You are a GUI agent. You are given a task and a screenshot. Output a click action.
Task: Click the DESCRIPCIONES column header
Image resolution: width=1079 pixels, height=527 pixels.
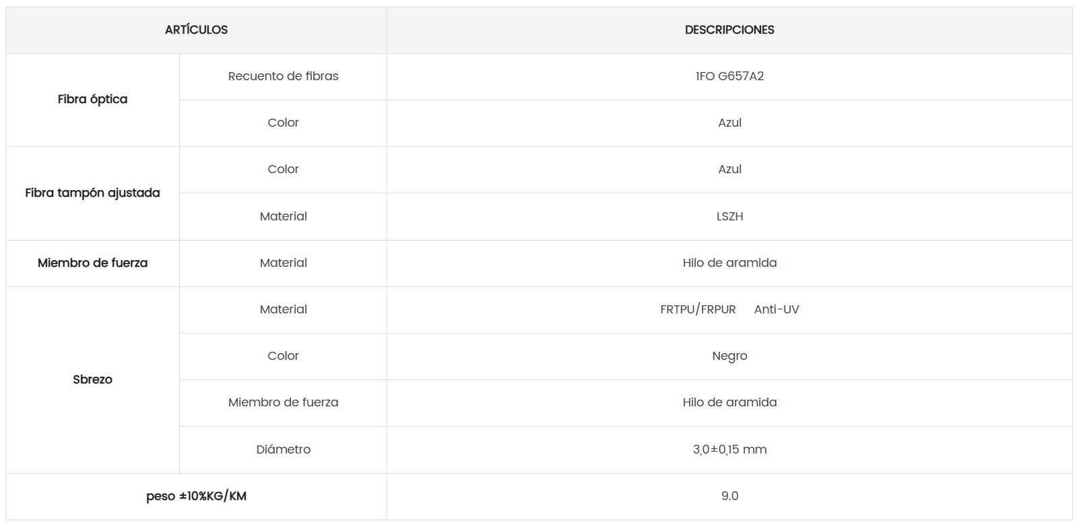tap(729, 30)
